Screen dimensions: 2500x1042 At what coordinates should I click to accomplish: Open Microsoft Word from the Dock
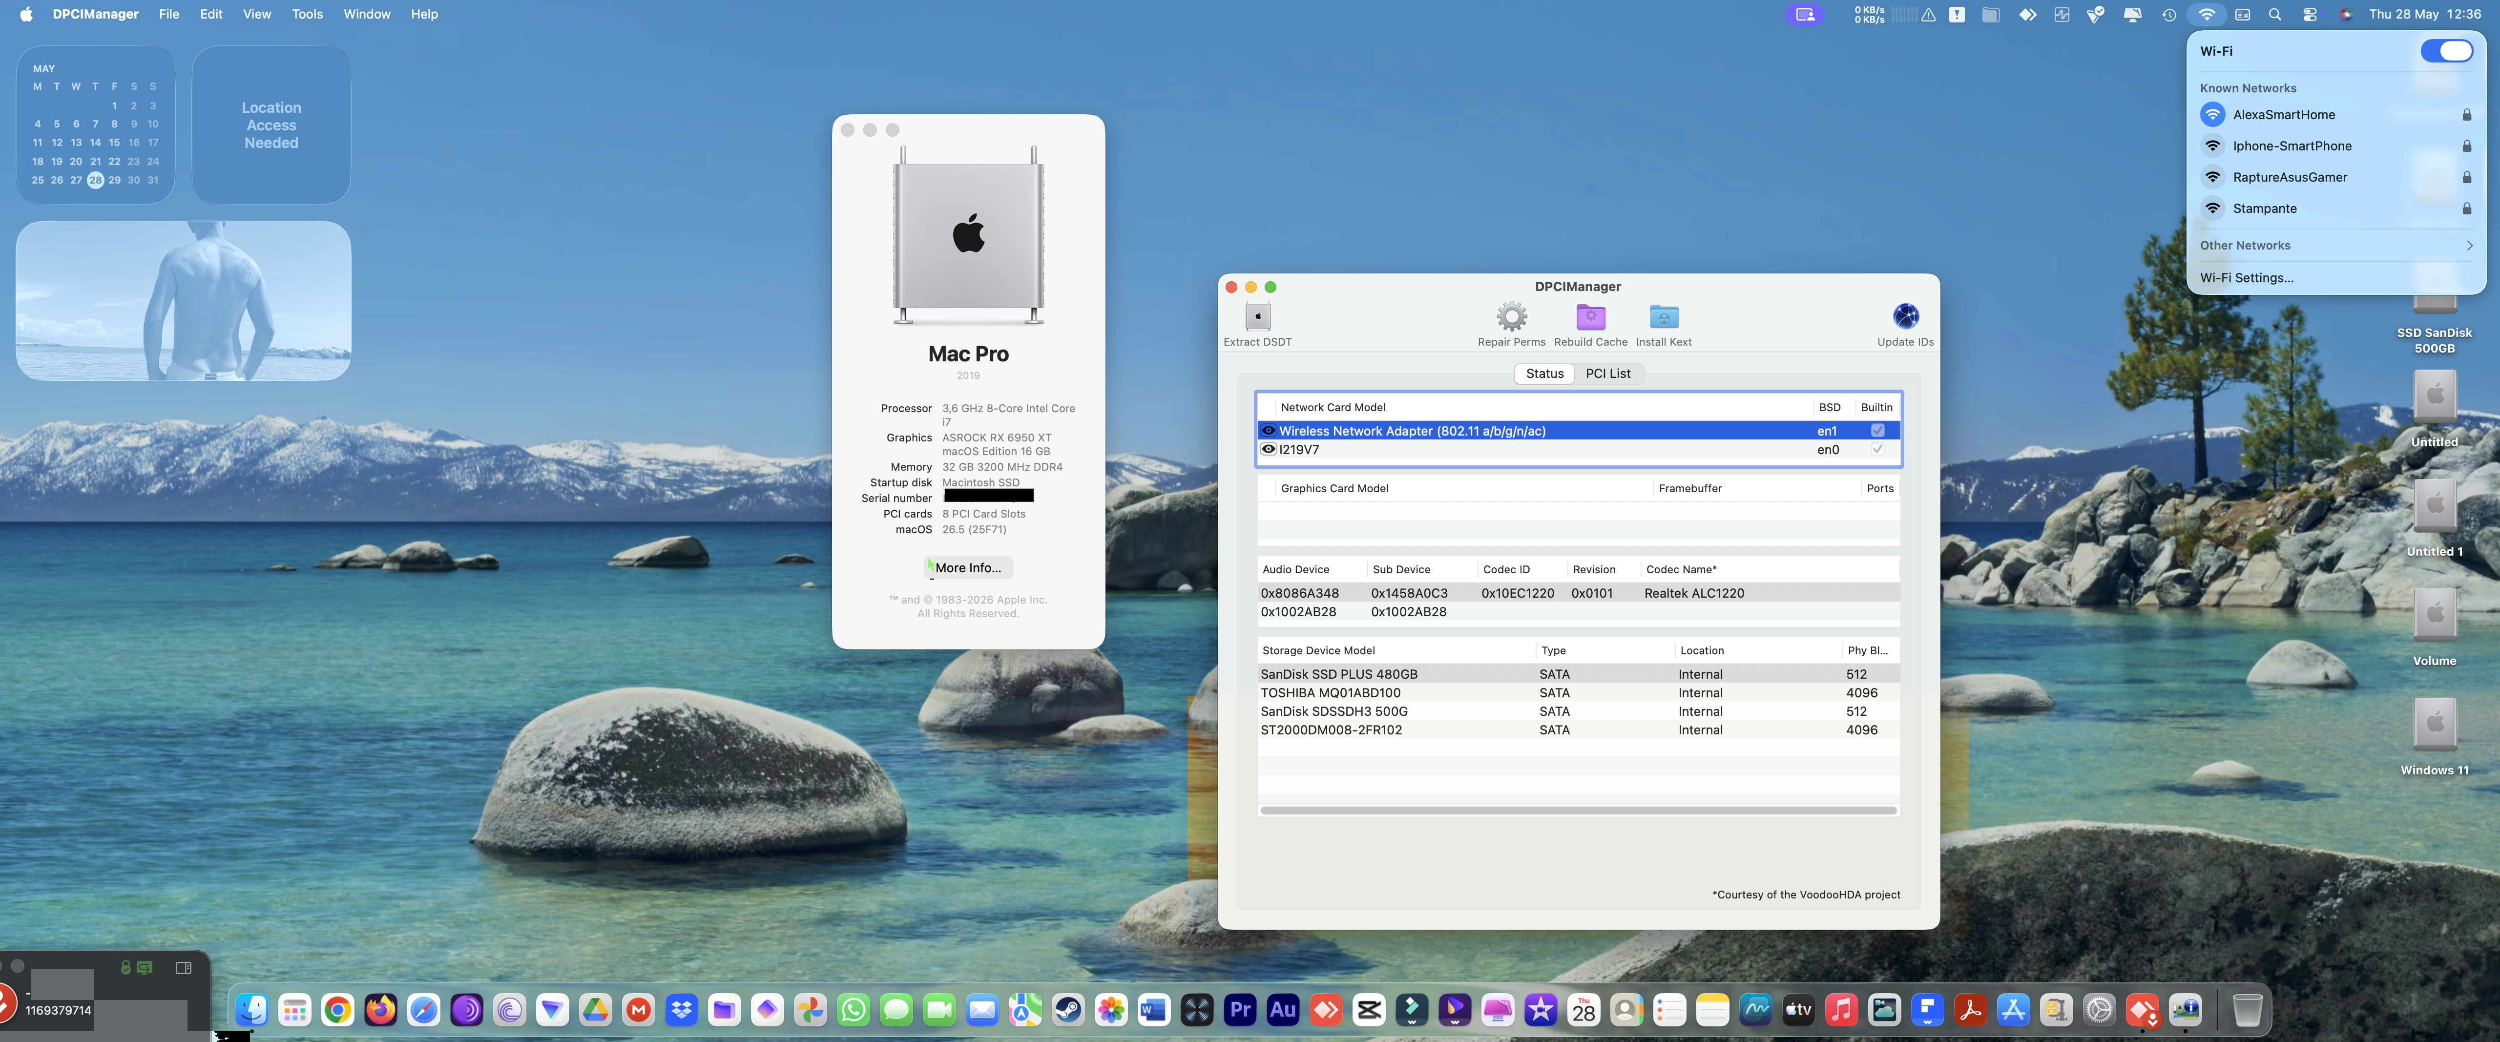pos(1154,1010)
